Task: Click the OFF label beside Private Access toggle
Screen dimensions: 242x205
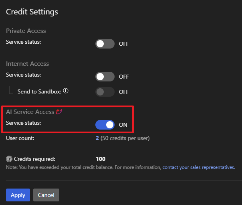Action: (124, 44)
